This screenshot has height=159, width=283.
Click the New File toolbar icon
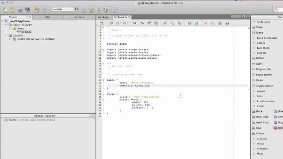[5, 9]
